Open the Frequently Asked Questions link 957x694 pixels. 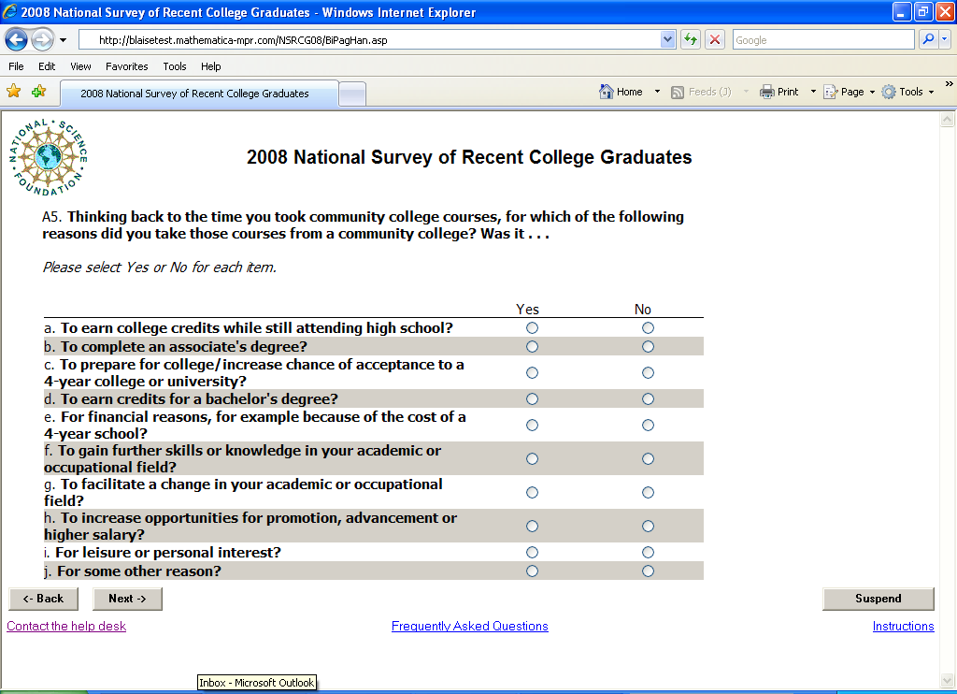click(x=469, y=627)
